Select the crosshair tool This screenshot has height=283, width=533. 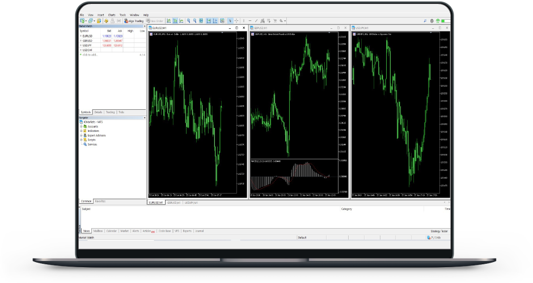tap(236, 21)
